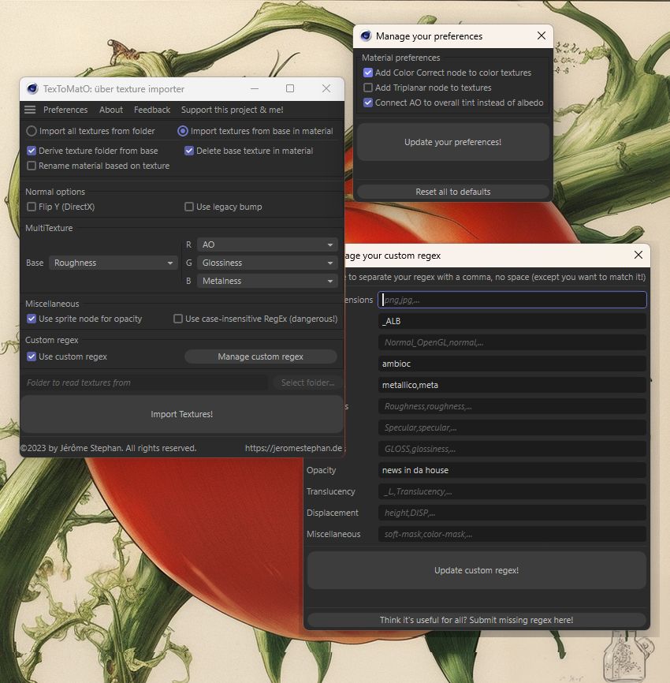Maximize the TexToMatO window

pos(290,89)
